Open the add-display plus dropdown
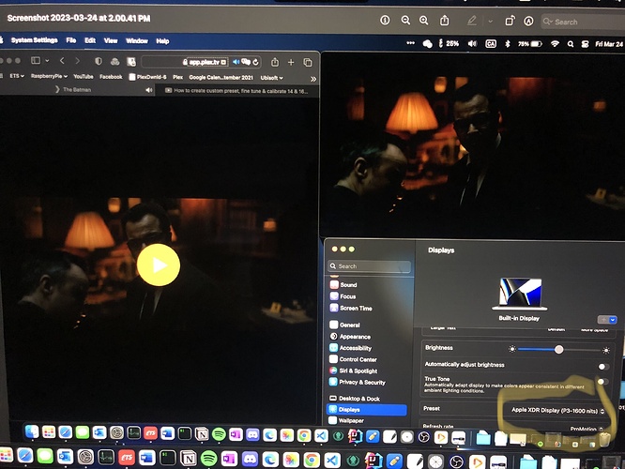Screen dimensions: 625x469 (607, 320)
